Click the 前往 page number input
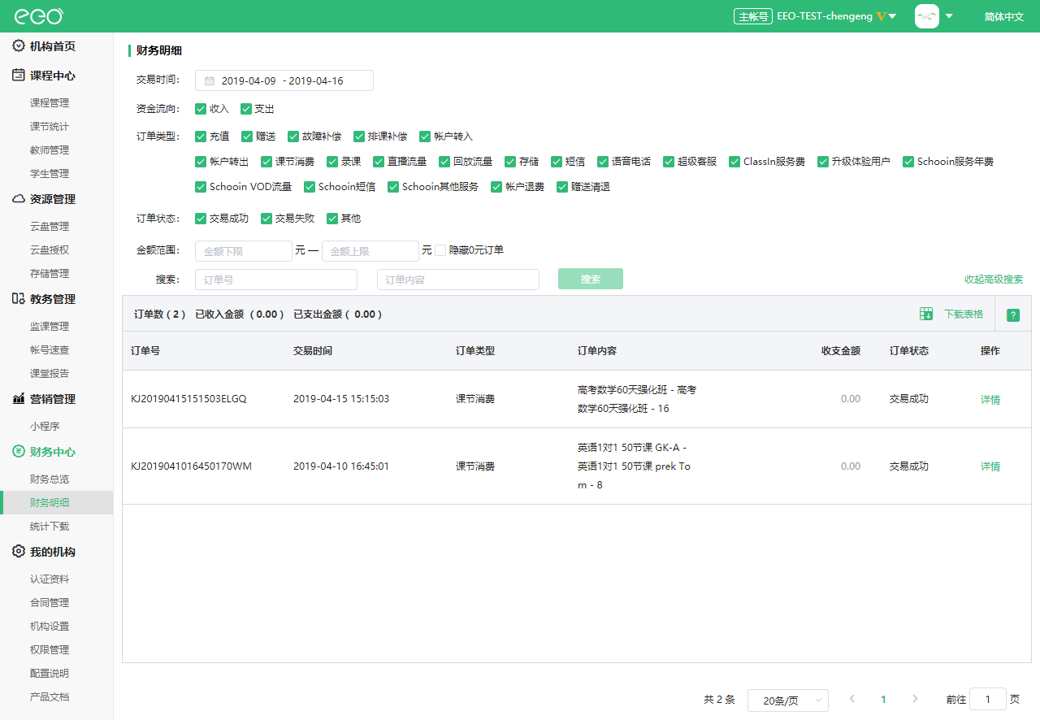The height and width of the screenshot is (720, 1040). point(988,699)
